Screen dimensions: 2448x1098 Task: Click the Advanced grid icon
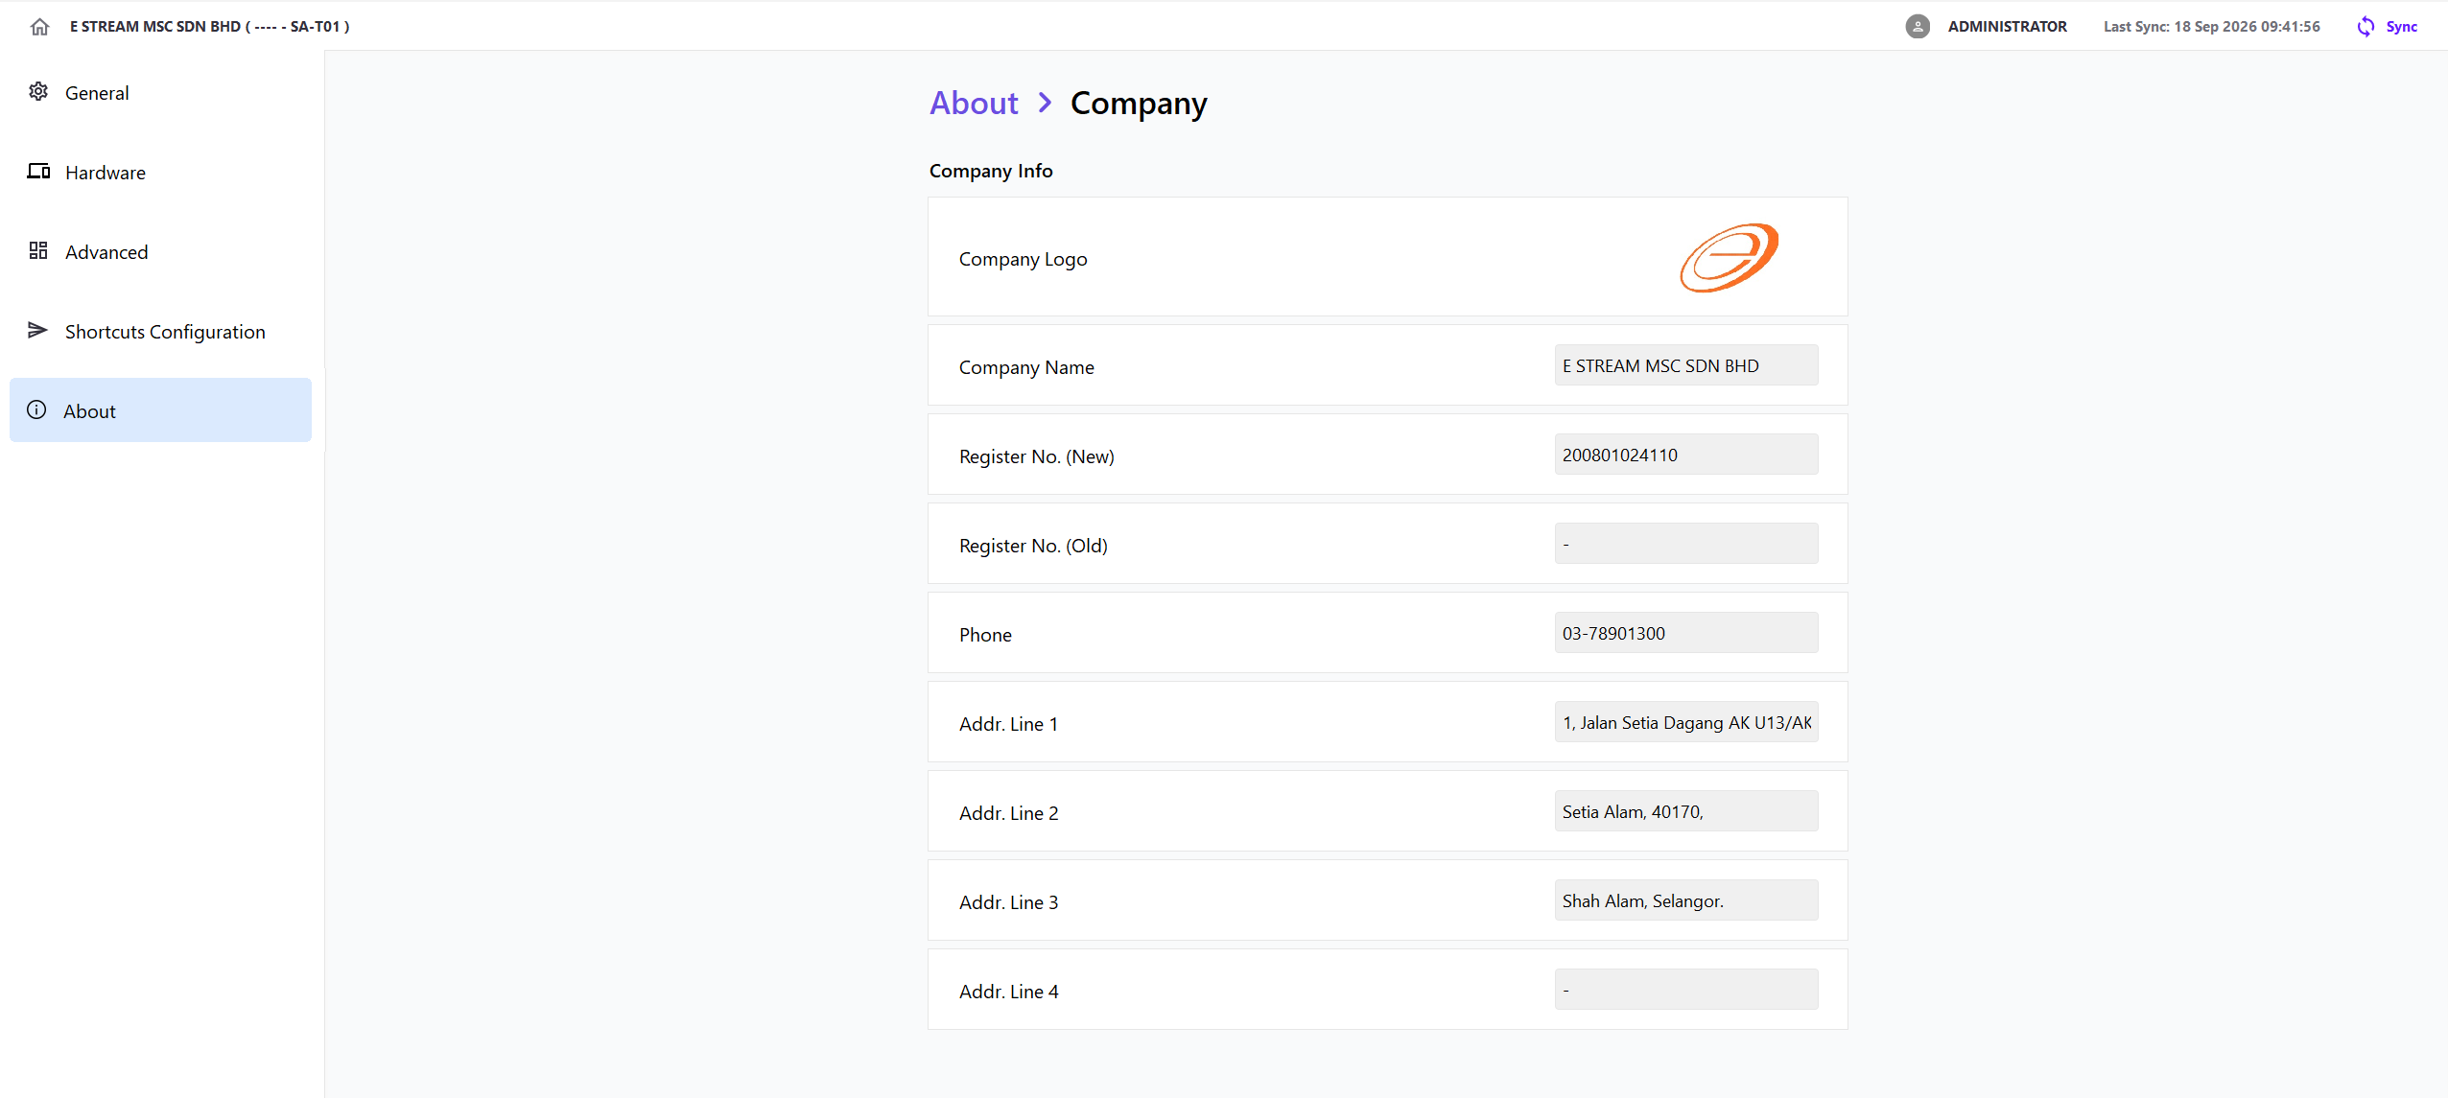[x=38, y=250]
